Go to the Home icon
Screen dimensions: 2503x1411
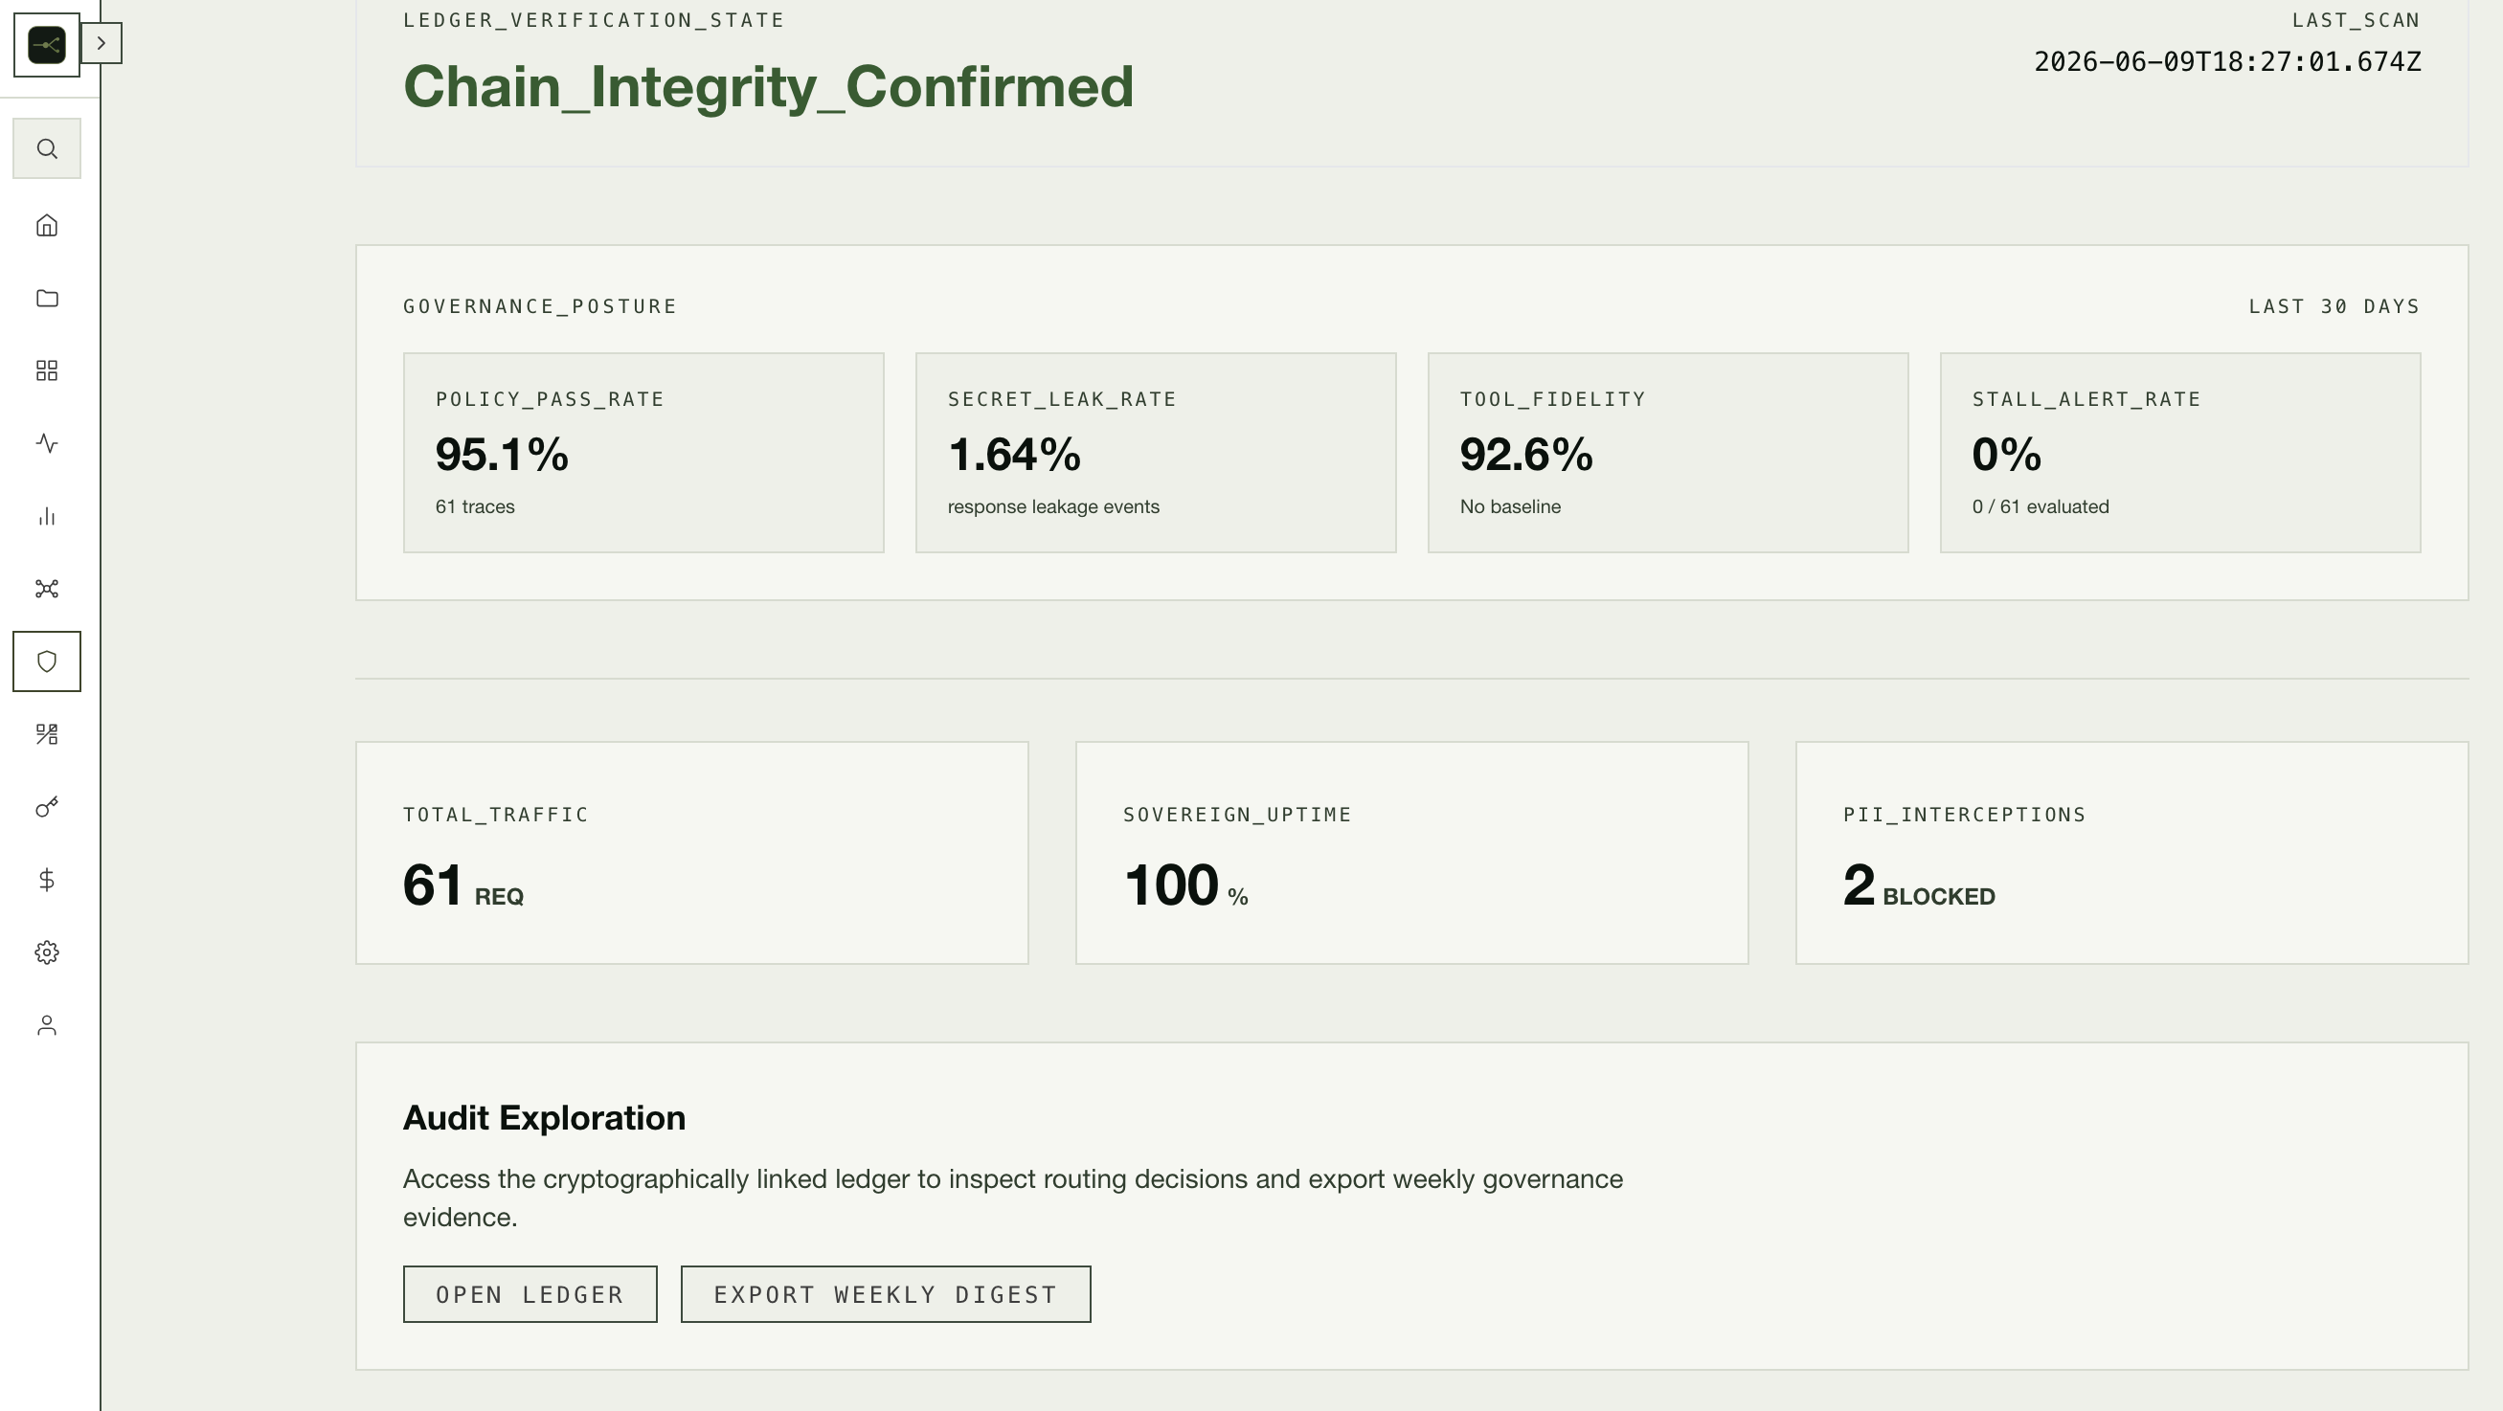coord(47,225)
